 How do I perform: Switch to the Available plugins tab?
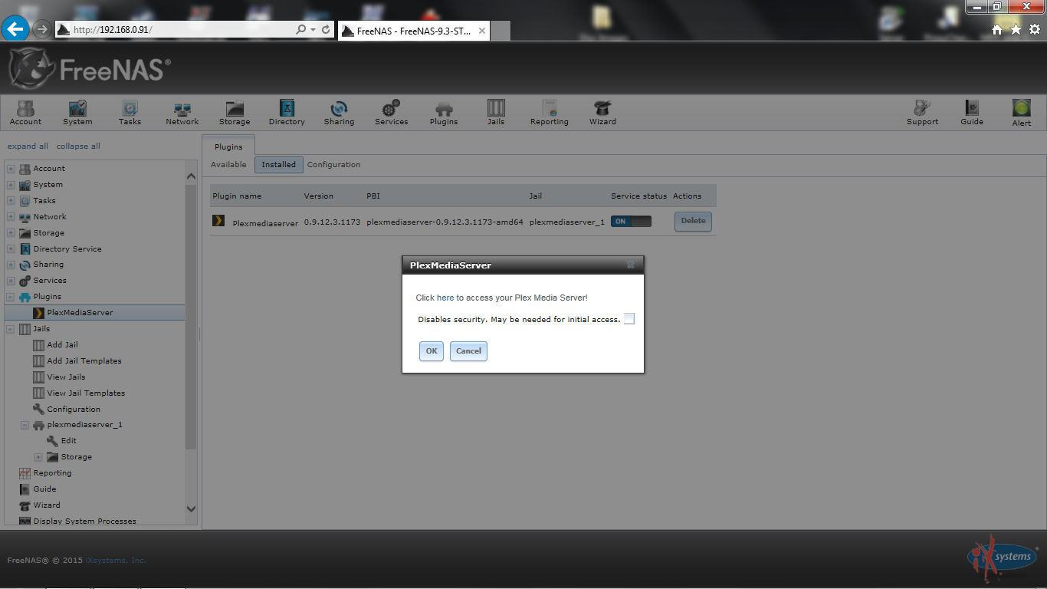pyautogui.click(x=228, y=165)
